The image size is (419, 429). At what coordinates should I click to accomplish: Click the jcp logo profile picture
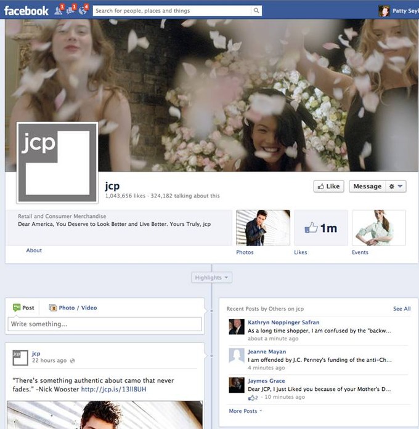coord(57,162)
